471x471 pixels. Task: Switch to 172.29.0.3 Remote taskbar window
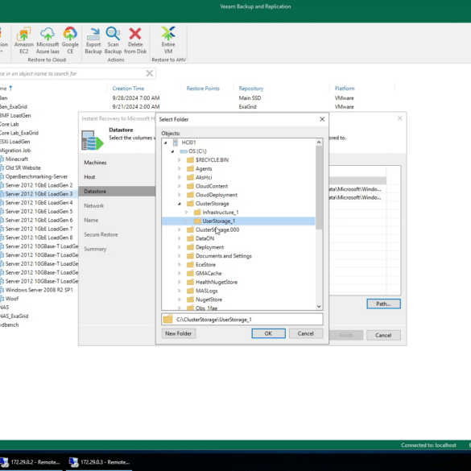pos(99,462)
